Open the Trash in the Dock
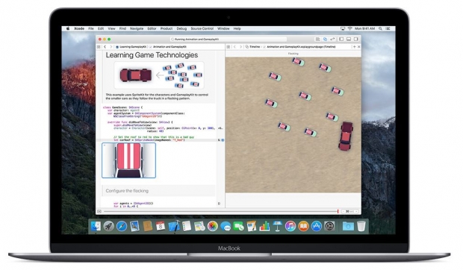 pos(361,226)
